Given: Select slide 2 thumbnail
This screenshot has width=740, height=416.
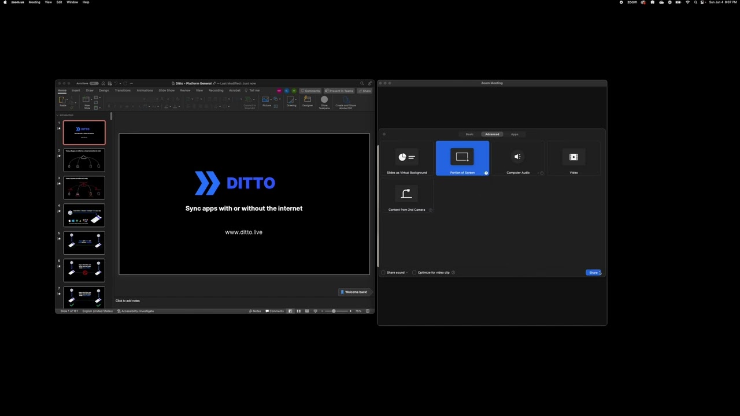Looking at the screenshot, I should (84, 160).
